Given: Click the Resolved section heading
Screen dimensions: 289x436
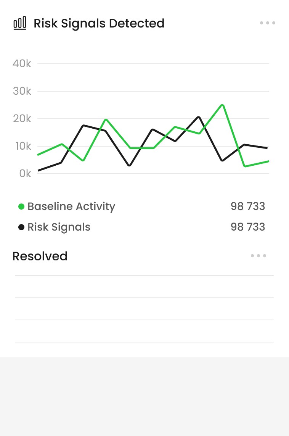Looking at the screenshot, I should [40, 256].
